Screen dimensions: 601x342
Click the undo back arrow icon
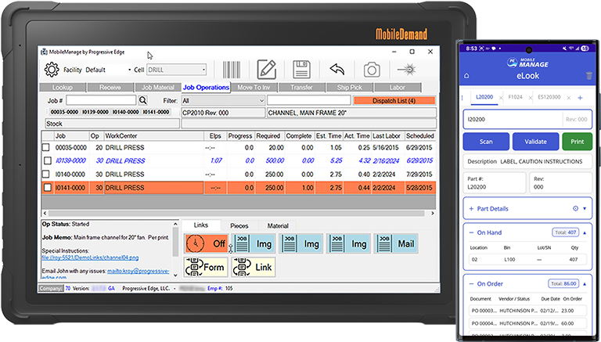[337, 70]
